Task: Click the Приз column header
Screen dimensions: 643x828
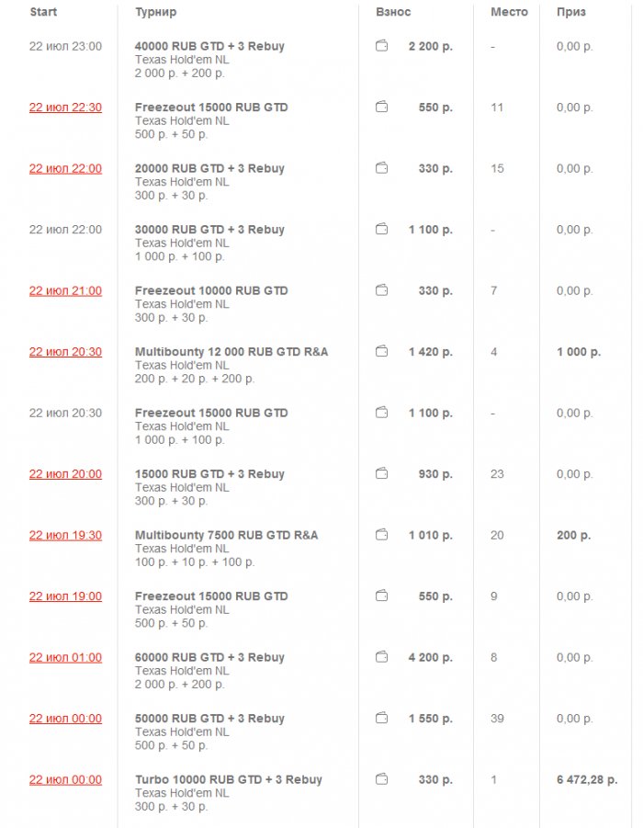Action: pos(570,13)
